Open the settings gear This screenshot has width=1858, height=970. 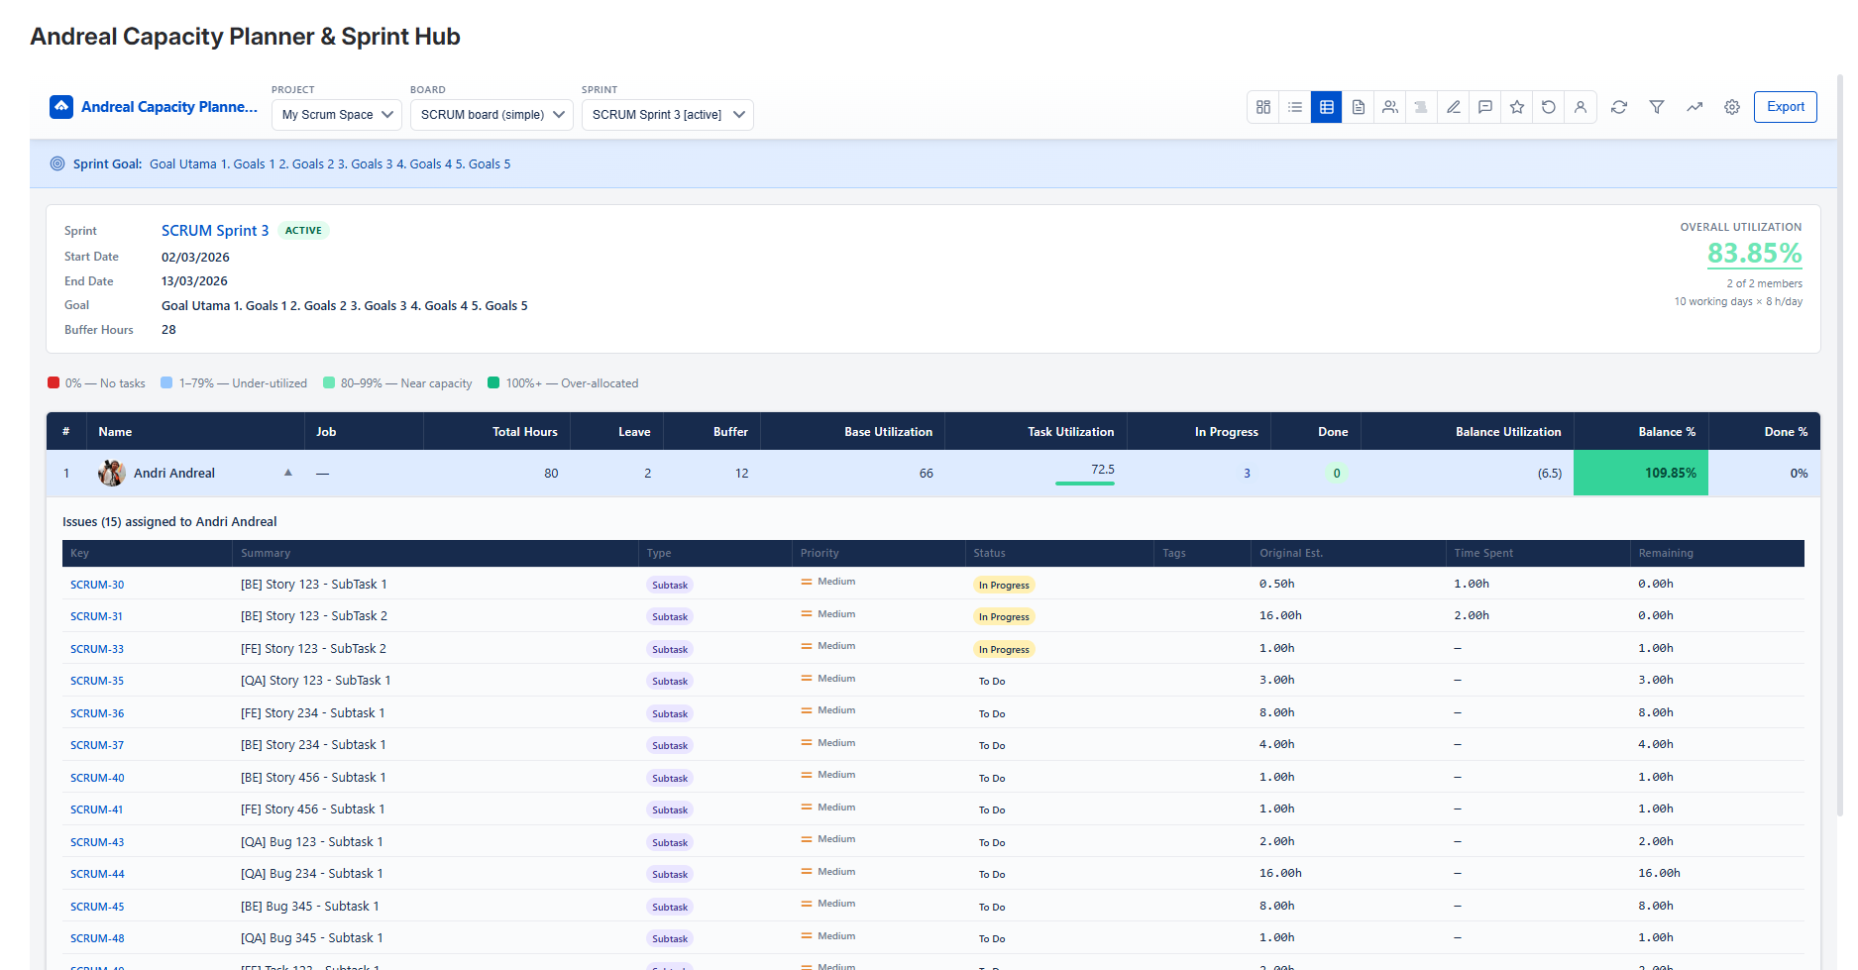point(1732,107)
